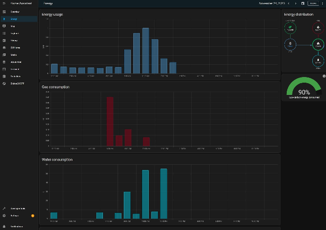Click the Water consumption card title

[x=57, y=160]
